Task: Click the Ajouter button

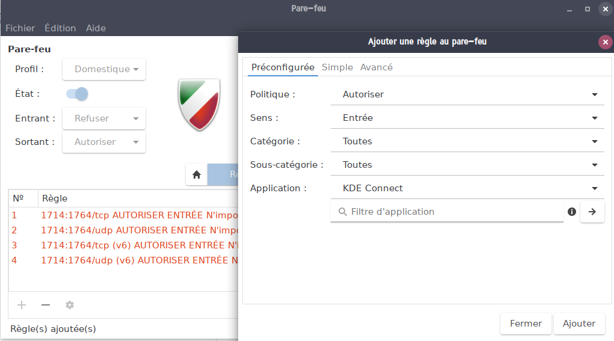Action: [579, 324]
